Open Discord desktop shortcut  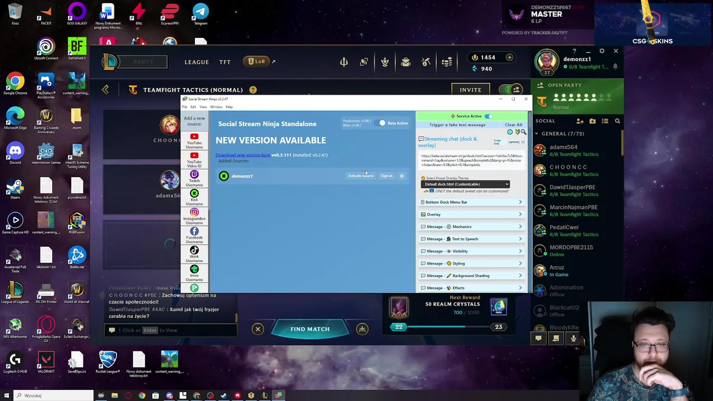[15, 153]
